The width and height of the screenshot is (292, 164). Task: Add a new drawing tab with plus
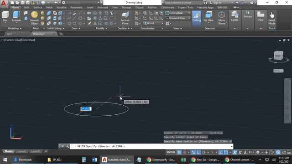(x=61, y=34)
